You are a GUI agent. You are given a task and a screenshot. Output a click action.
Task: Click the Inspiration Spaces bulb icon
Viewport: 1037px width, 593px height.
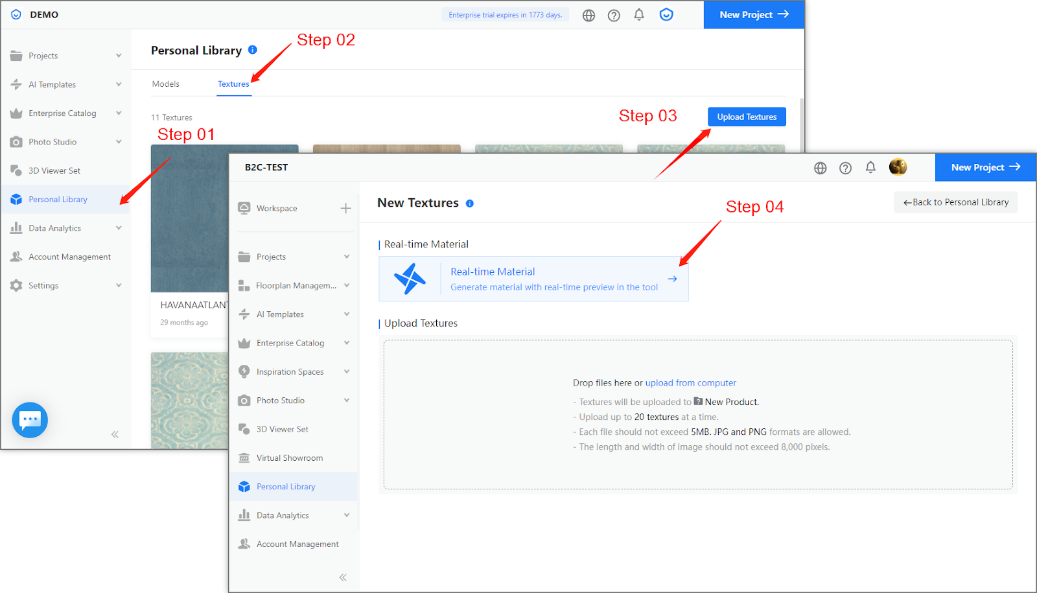point(244,371)
